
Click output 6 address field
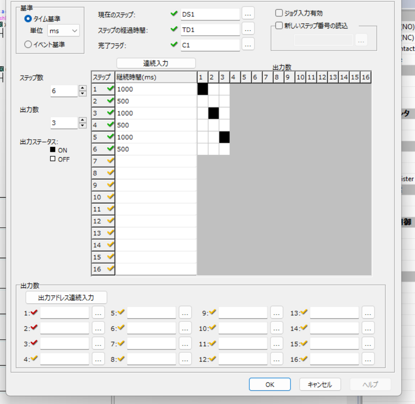pyautogui.click(x=151, y=328)
